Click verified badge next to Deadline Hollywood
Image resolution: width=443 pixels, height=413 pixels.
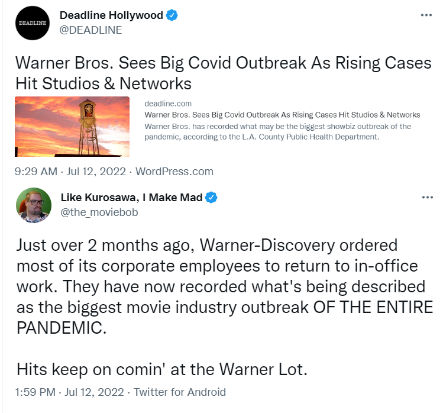172,15
